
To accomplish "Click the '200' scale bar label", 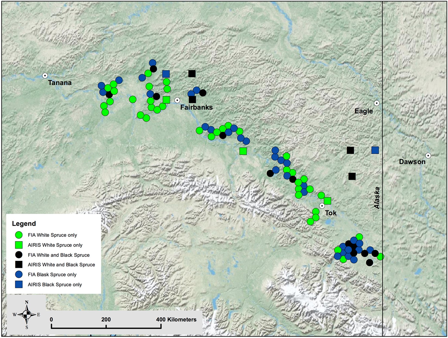I will click(x=106, y=320).
